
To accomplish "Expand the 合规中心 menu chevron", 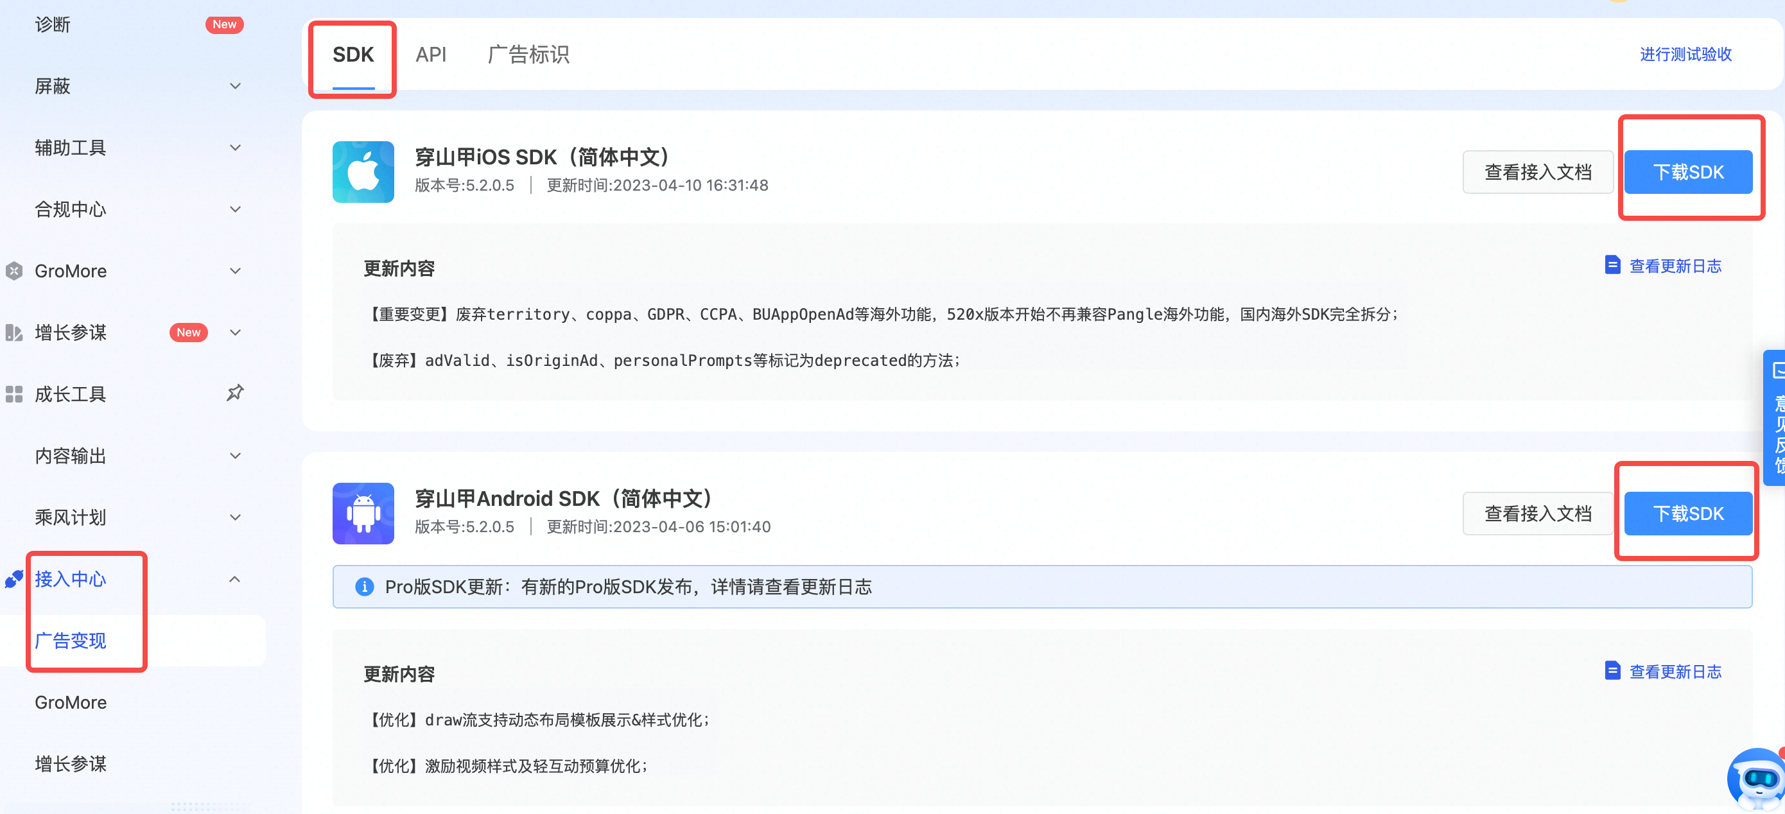I will (x=235, y=209).
